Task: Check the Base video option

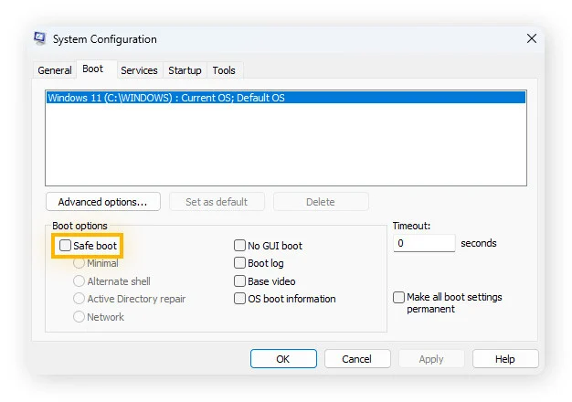Action: (240, 281)
